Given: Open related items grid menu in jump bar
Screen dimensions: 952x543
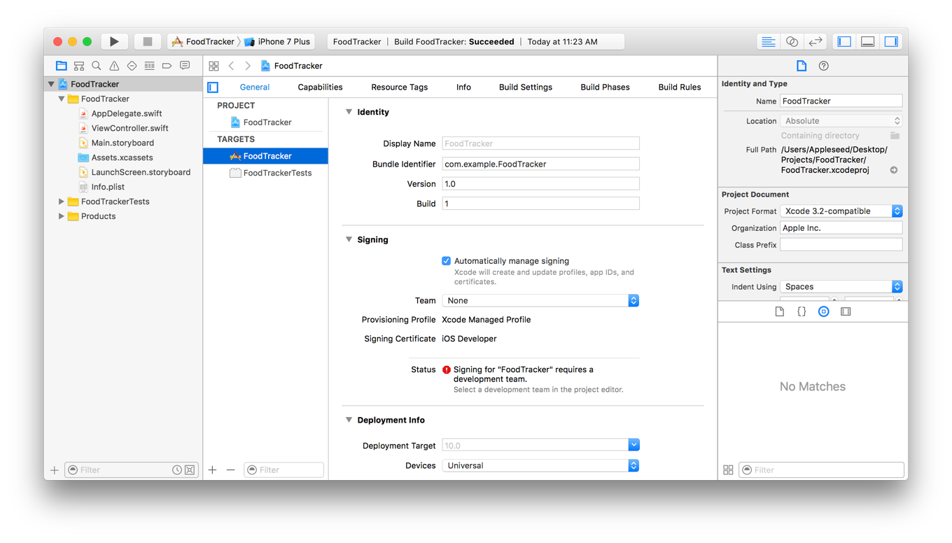Looking at the screenshot, I should (214, 66).
